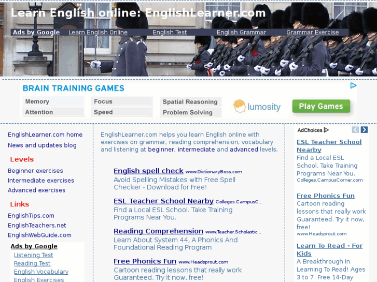Open ESL Teacher School Nearby center ad

163,201
